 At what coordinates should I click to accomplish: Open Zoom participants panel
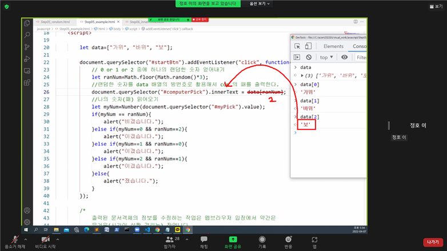(170, 242)
